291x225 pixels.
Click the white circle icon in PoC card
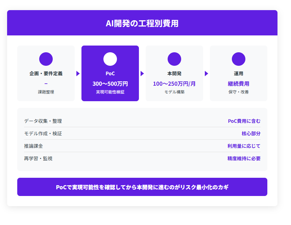tap(110, 59)
